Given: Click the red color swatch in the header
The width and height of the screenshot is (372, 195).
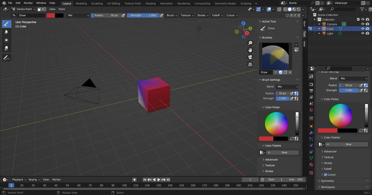Looking at the screenshot, I should pyautogui.click(x=51, y=15).
